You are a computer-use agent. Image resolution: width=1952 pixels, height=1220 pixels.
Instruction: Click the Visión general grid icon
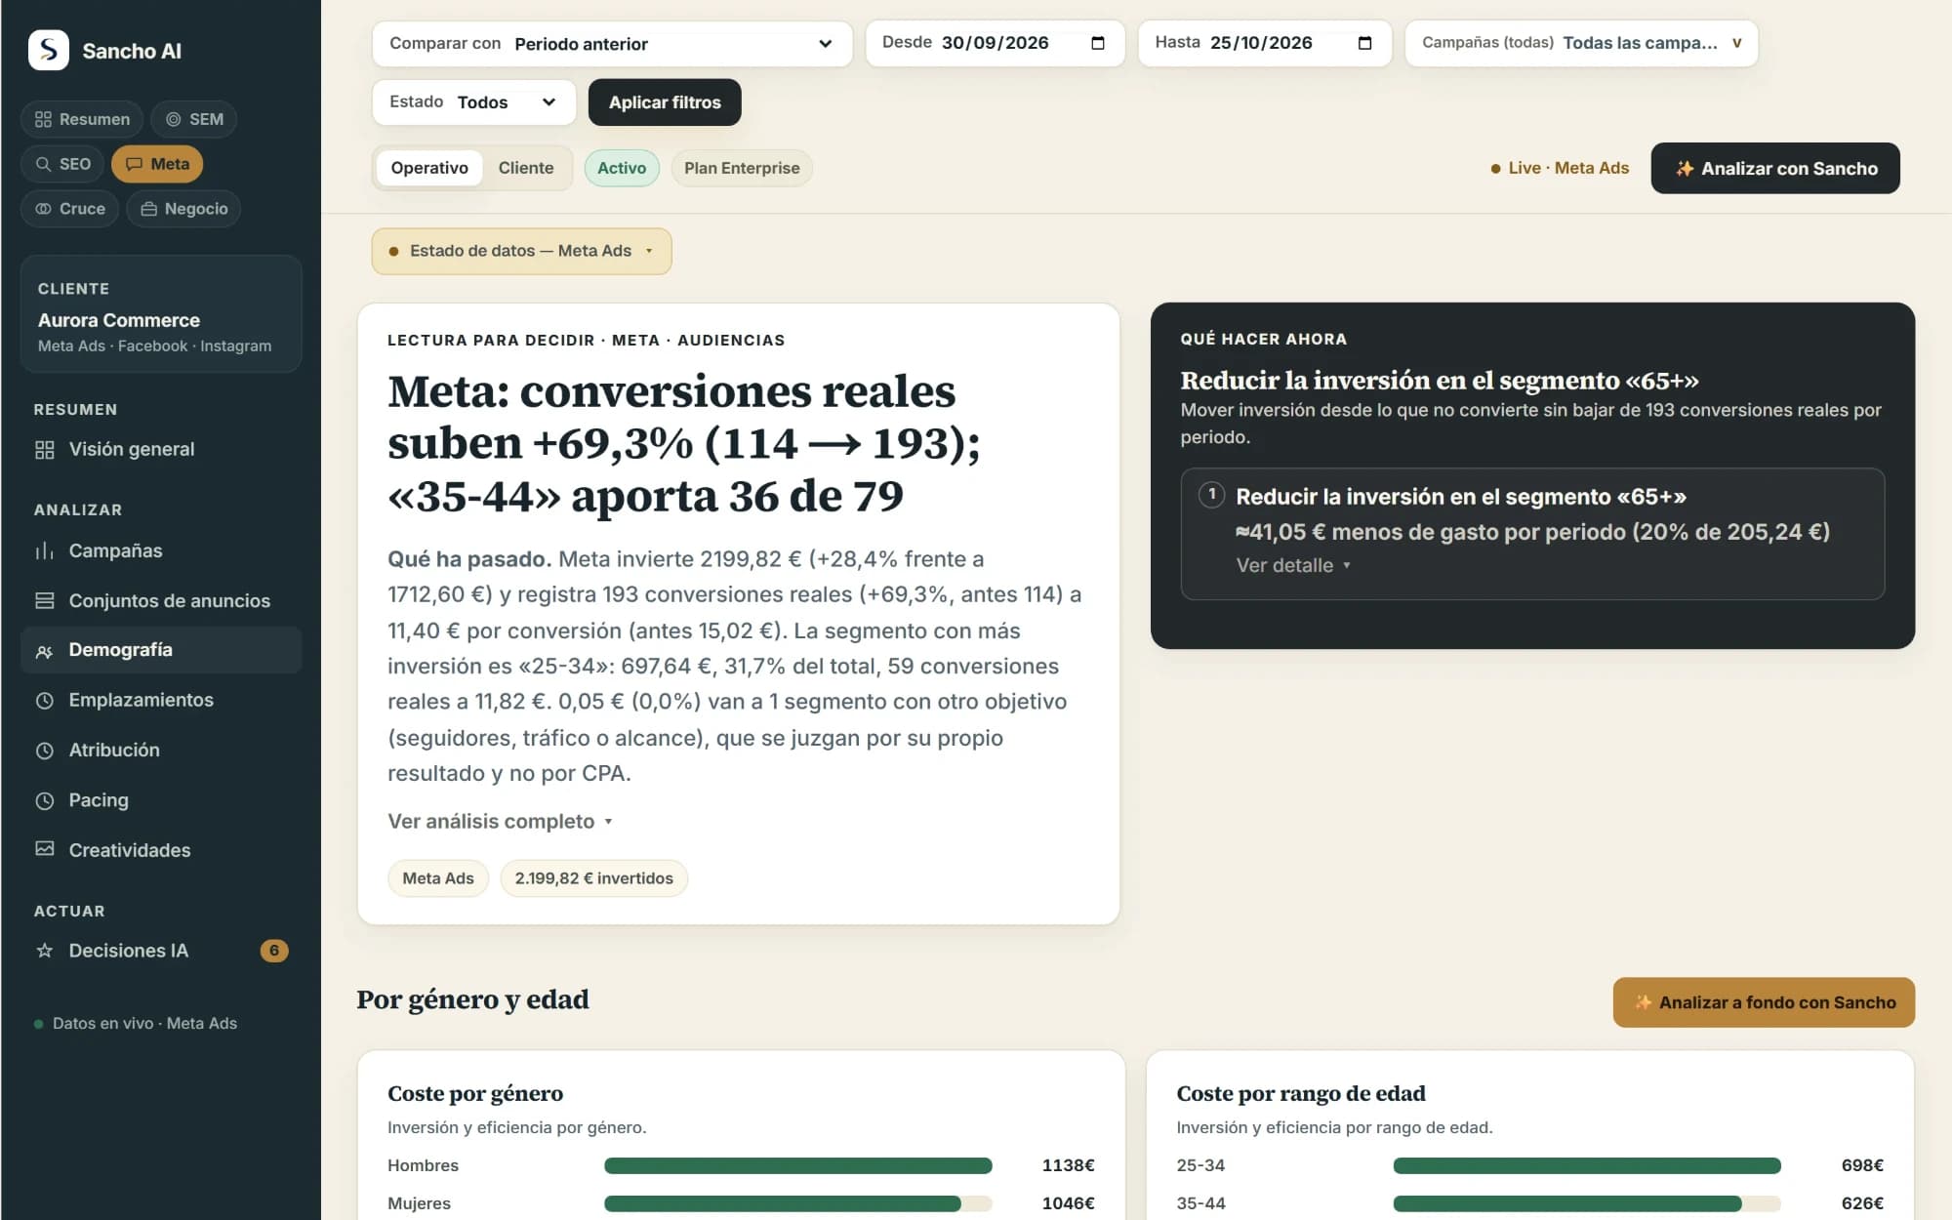(x=44, y=450)
